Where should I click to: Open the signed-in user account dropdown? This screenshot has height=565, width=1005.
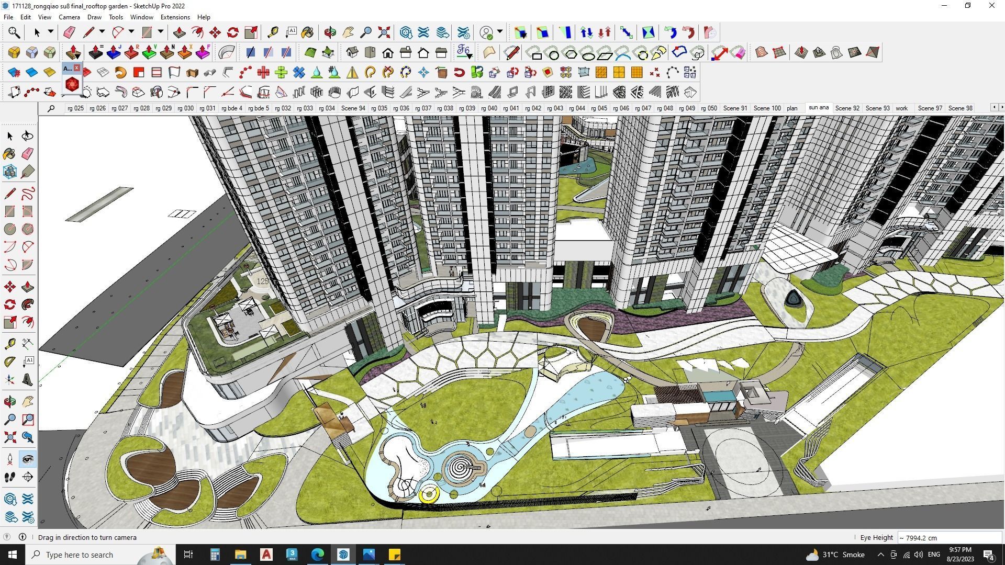point(500,32)
